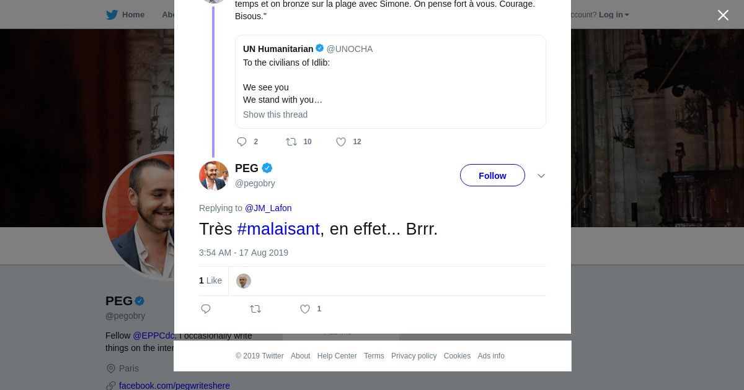Open the @JM_Lafon profile link

[x=268, y=208]
